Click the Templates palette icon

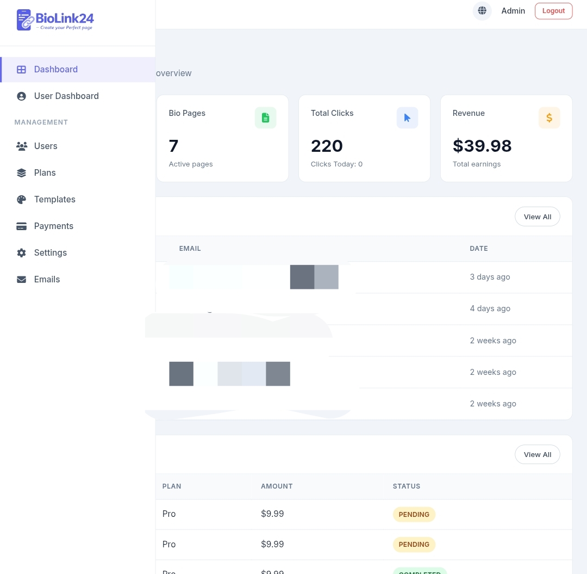click(22, 199)
